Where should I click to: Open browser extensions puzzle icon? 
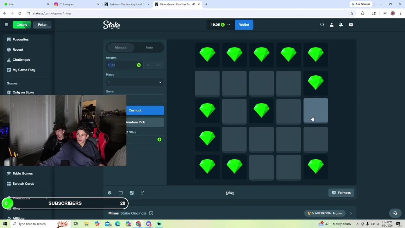pyautogui.click(x=363, y=13)
